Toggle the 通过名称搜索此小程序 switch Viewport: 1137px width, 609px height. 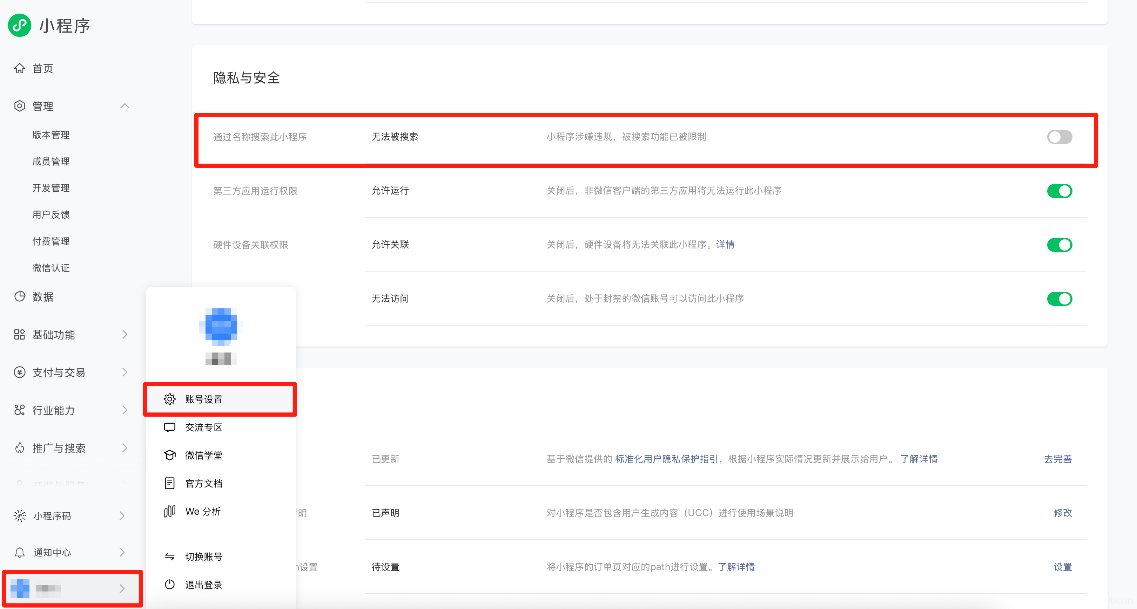tap(1059, 137)
